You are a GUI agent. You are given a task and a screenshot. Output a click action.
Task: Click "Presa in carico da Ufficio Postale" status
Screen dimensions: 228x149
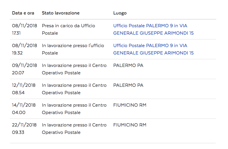pyautogui.click(x=68, y=29)
